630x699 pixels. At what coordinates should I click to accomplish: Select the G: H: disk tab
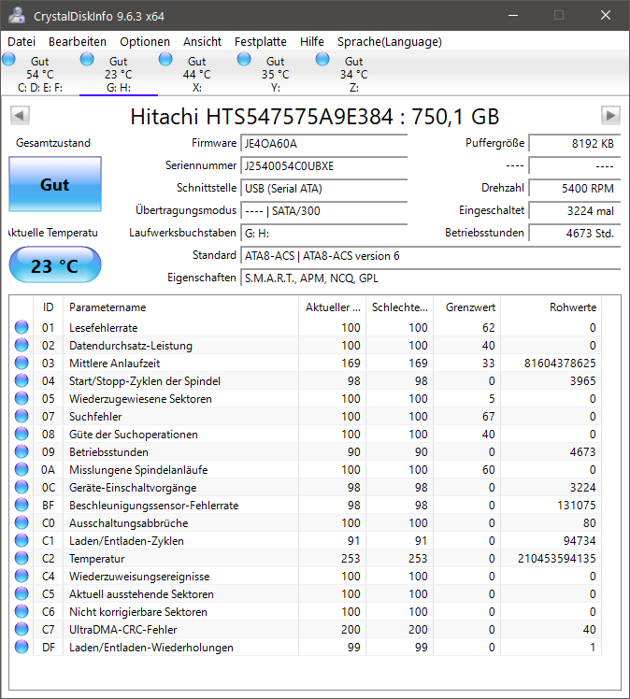(x=119, y=74)
